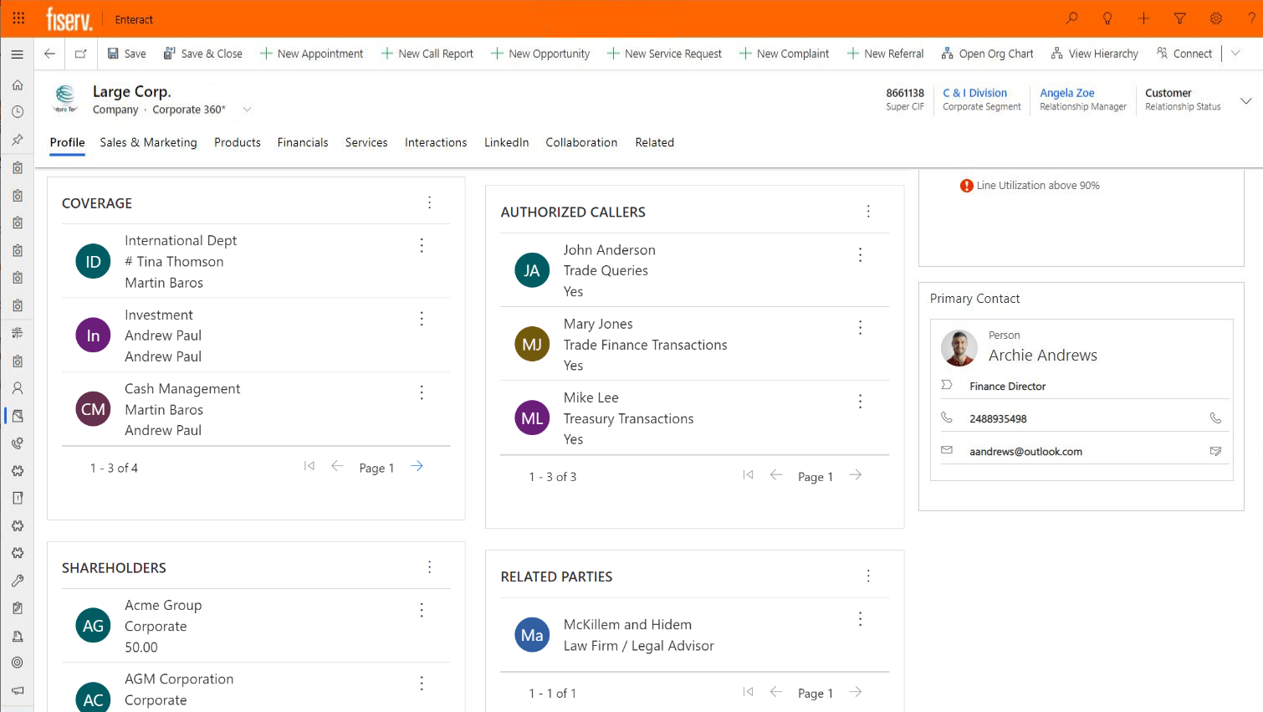Expand the Corporate 360 view selector chevron
Viewport: 1263px width, 712px height.
[x=247, y=109]
